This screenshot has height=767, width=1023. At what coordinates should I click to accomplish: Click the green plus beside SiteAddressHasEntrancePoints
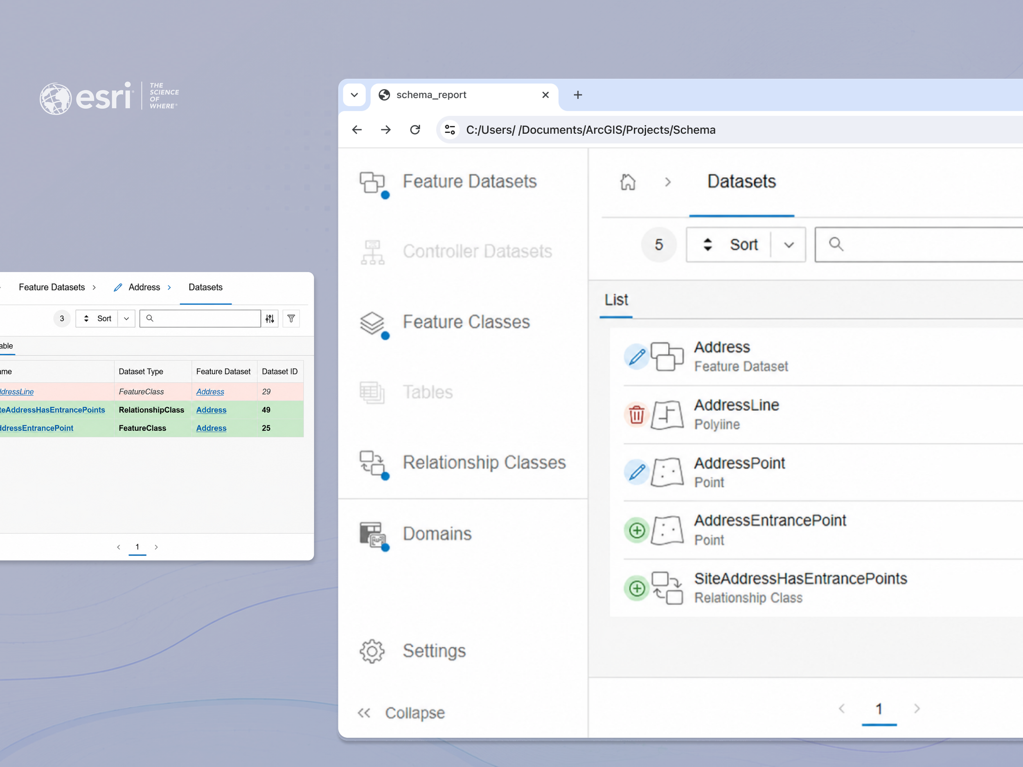(636, 589)
